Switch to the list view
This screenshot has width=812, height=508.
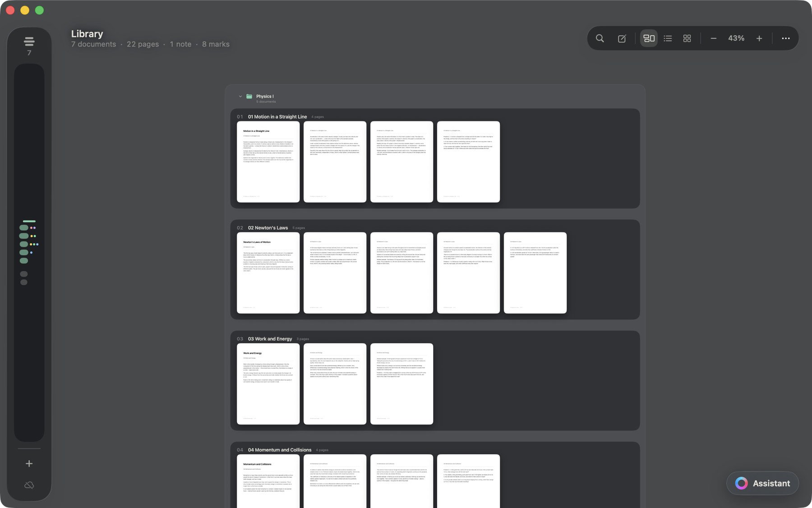point(668,38)
